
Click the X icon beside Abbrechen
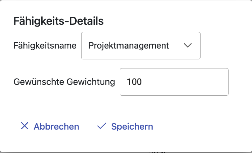[24, 126]
